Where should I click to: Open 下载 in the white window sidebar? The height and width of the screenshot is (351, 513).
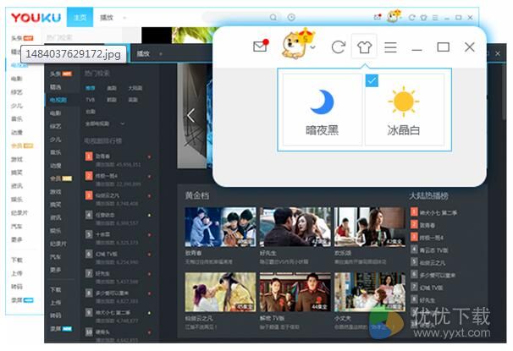click(x=17, y=261)
